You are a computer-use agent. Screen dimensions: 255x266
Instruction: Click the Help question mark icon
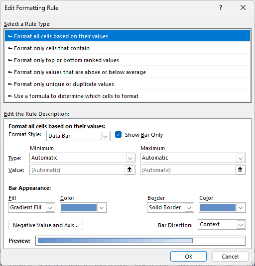(221, 7)
